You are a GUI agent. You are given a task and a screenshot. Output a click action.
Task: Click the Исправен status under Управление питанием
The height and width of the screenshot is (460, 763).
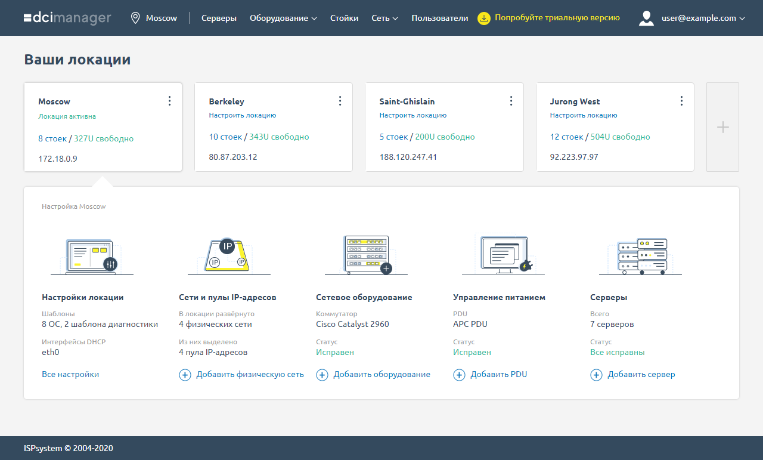(x=472, y=352)
